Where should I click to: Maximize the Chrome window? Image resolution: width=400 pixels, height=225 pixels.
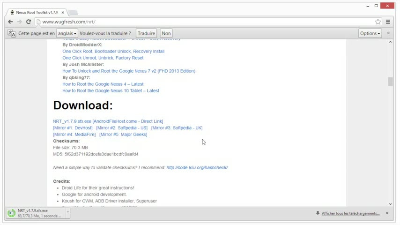376,6
